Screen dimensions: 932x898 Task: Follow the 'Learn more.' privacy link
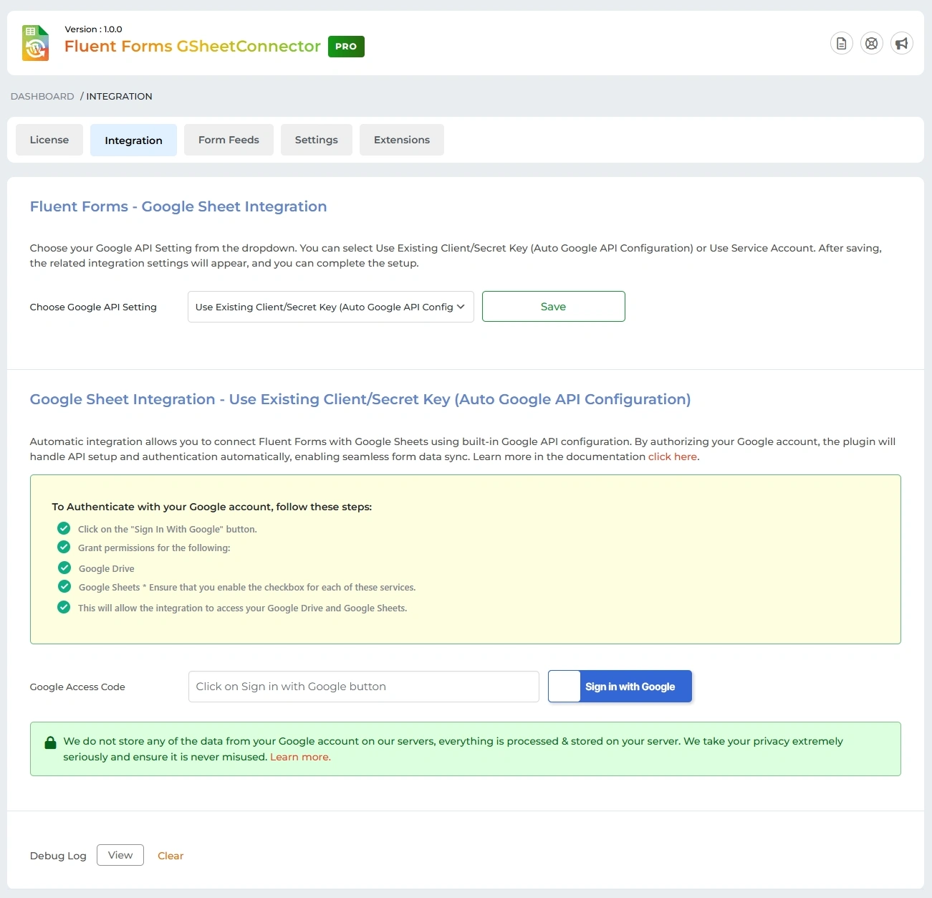click(x=300, y=757)
